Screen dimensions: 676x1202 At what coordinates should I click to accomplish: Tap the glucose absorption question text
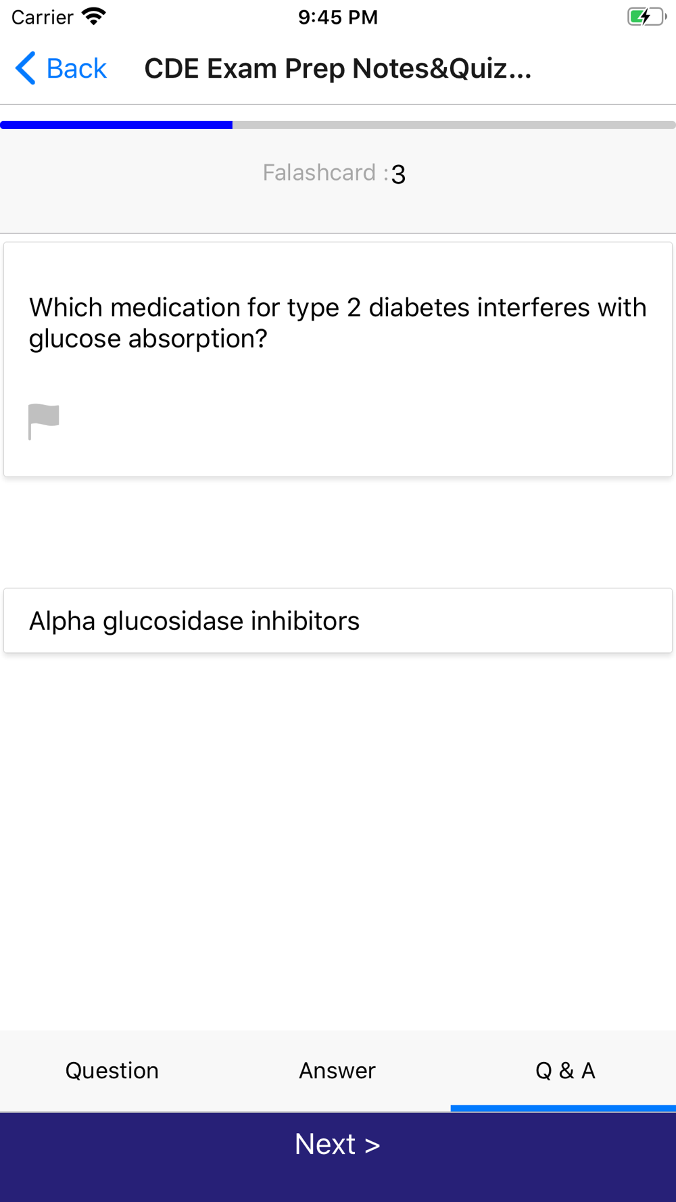click(338, 323)
